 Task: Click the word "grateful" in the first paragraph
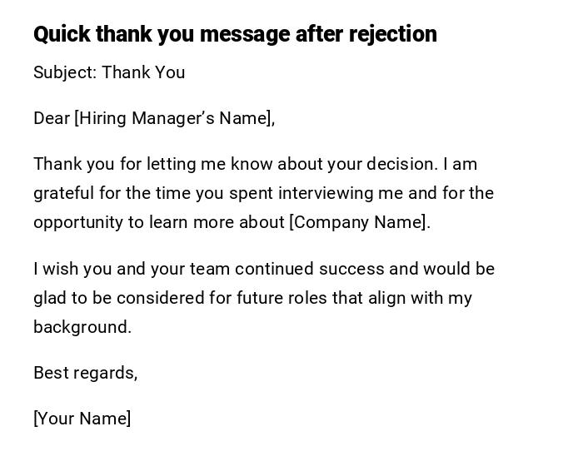63,193
